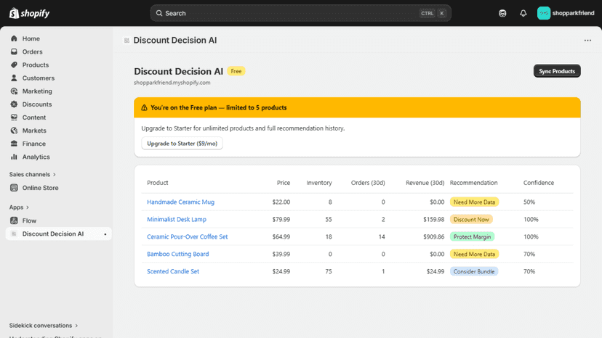Viewport: 602px width, 338px height.
Task: Open Handmade Ceramic Mug product link
Action: [180, 202]
